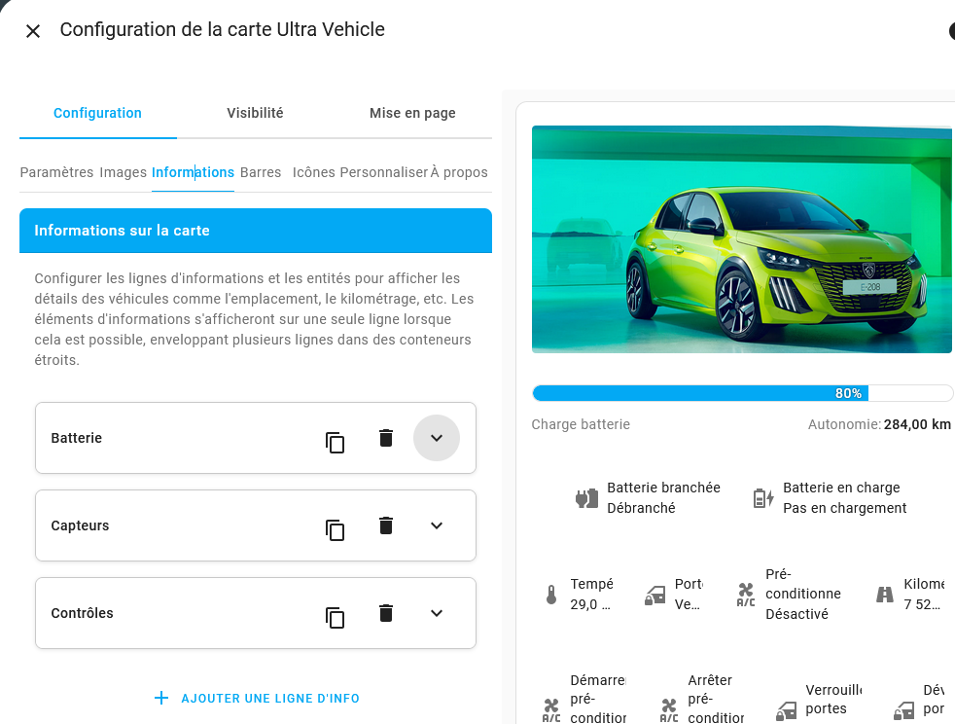Click the Informations sur la carte header
Image resolution: width=955 pixels, height=724 pixels.
tap(256, 231)
